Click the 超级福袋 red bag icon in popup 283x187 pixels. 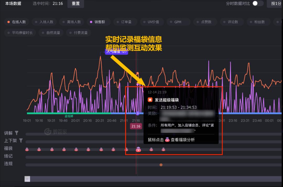150,100
